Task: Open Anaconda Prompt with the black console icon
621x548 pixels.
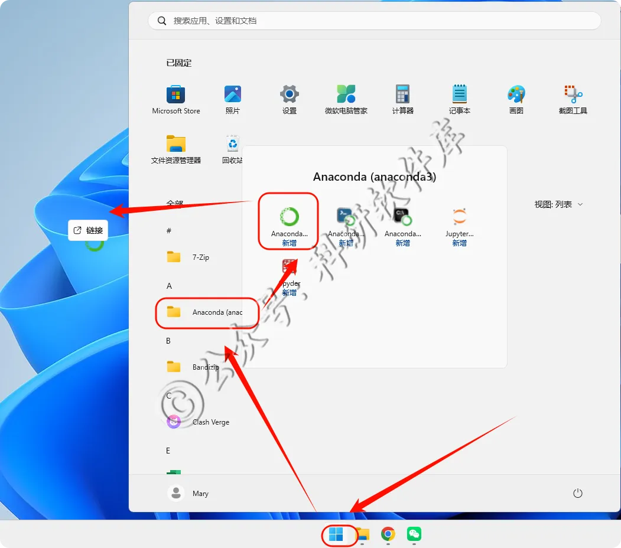Action: [403, 227]
